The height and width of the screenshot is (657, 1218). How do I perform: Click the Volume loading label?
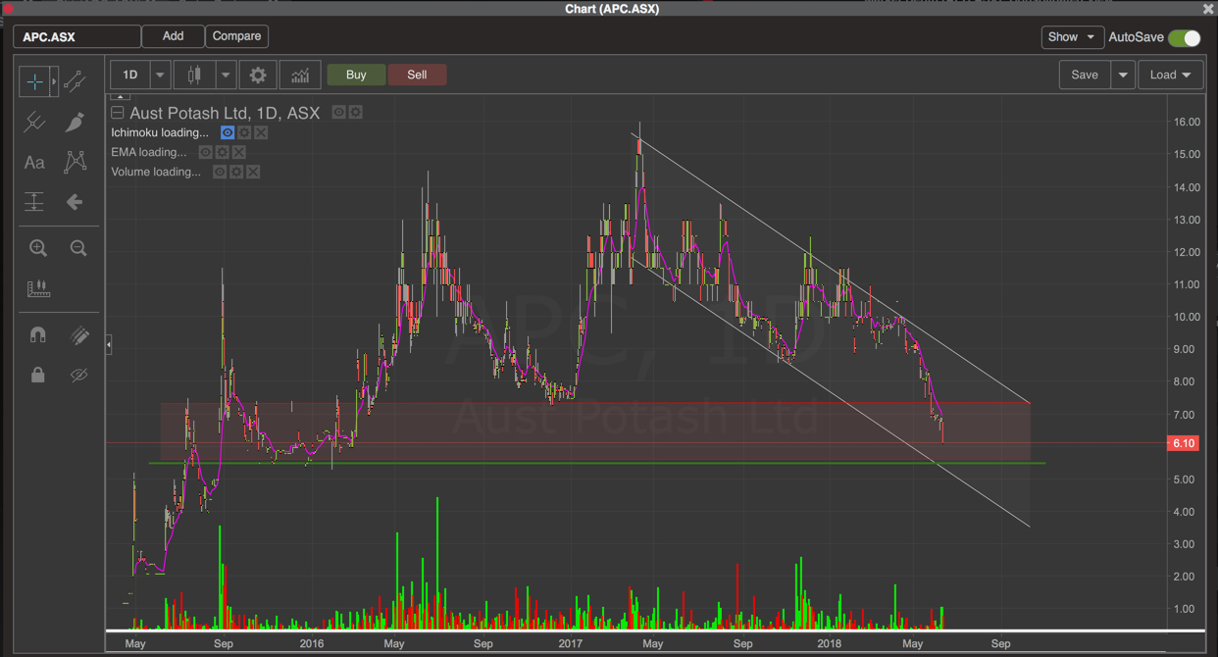[x=156, y=172]
